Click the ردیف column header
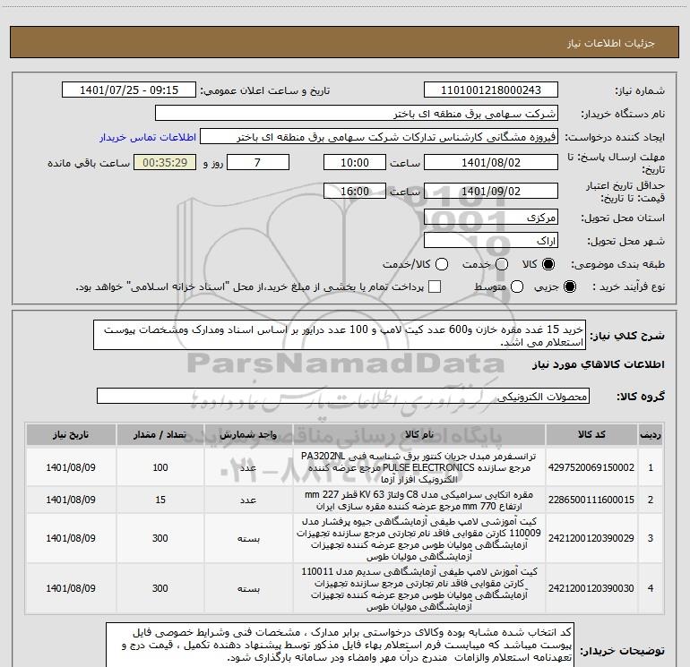Viewport: 690px width, 667px height. (x=651, y=435)
